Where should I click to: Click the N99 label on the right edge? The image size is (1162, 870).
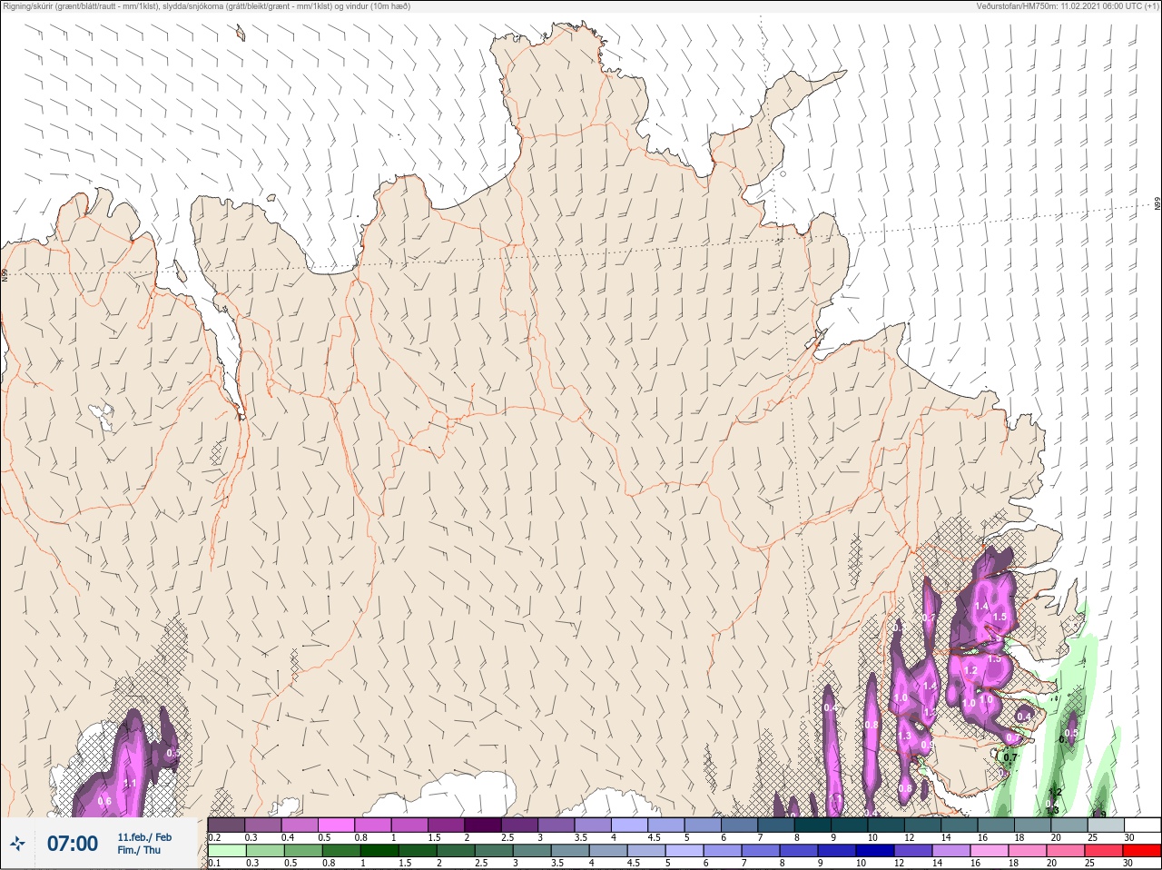1157,204
